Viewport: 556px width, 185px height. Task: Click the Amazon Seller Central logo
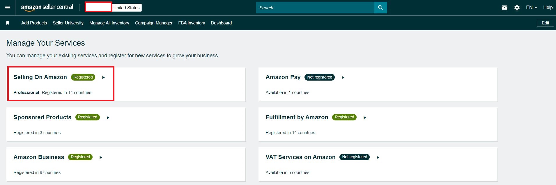[x=47, y=8]
